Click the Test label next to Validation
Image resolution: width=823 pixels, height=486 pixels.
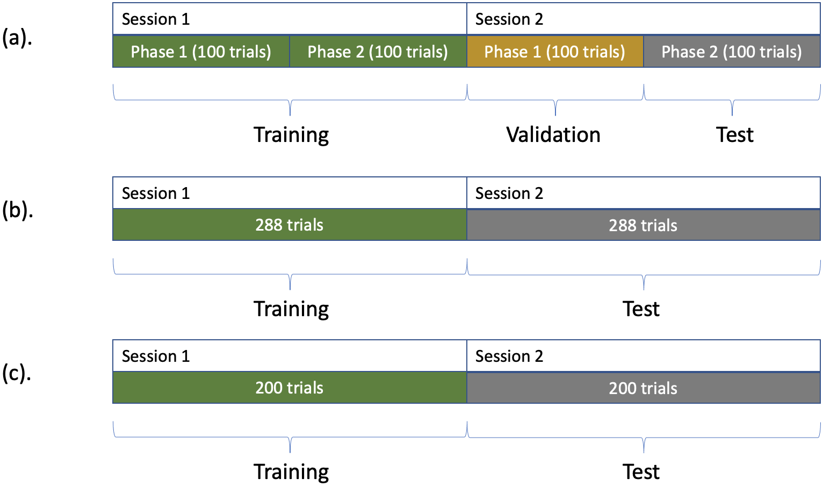coord(734,134)
